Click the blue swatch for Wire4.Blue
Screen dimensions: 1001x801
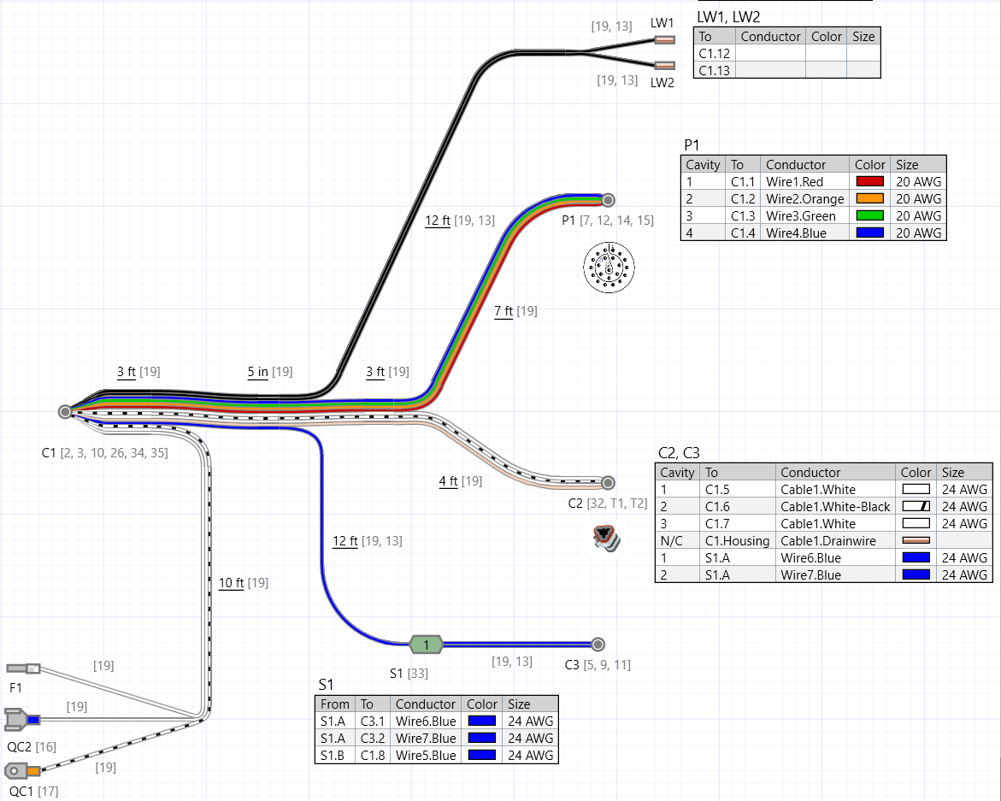869,233
